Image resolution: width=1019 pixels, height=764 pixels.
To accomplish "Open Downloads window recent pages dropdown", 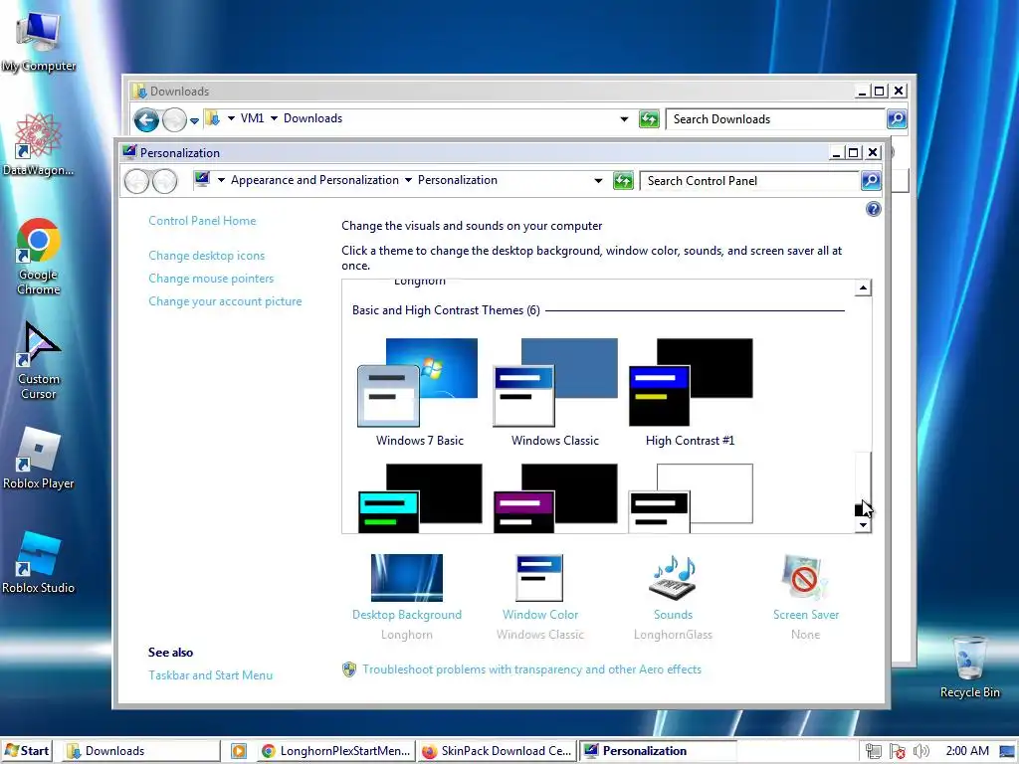I will tap(194, 120).
